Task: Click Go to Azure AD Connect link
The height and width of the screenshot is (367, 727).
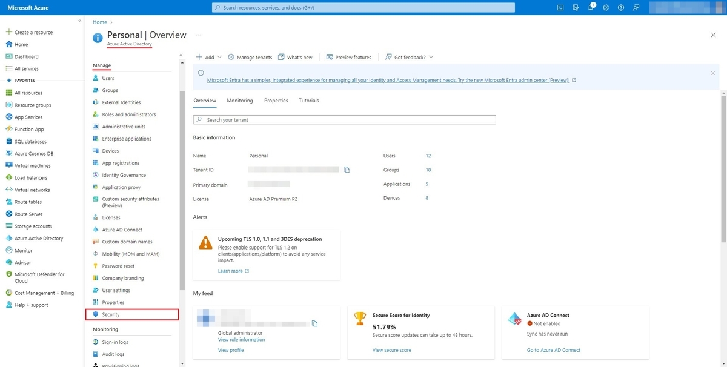Action: tap(554, 350)
